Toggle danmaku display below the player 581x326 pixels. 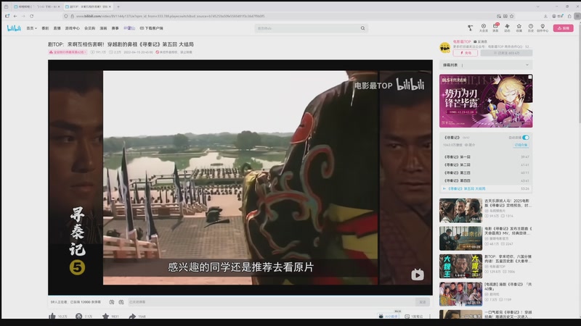tap(112, 302)
